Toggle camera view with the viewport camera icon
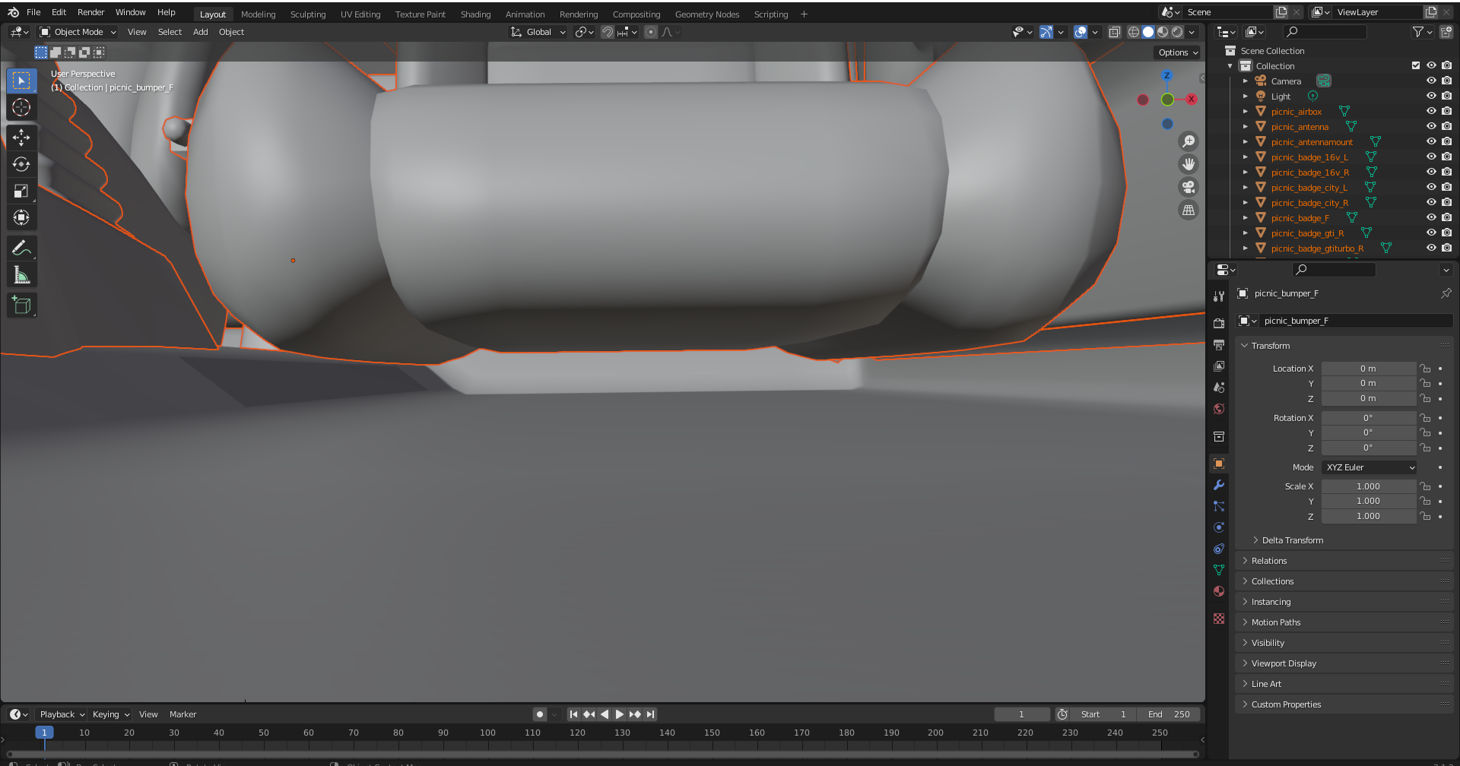Viewport: 1460px width, 766px height. (1188, 187)
